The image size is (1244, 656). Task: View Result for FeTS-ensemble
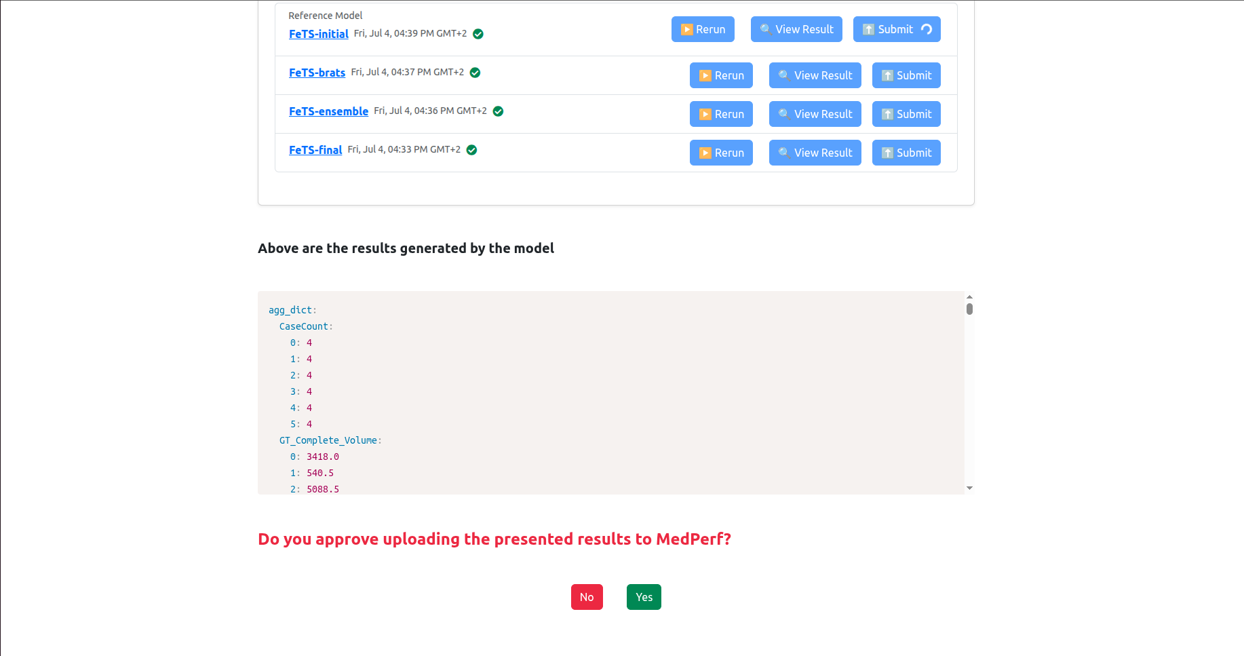(x=815, y=114)
